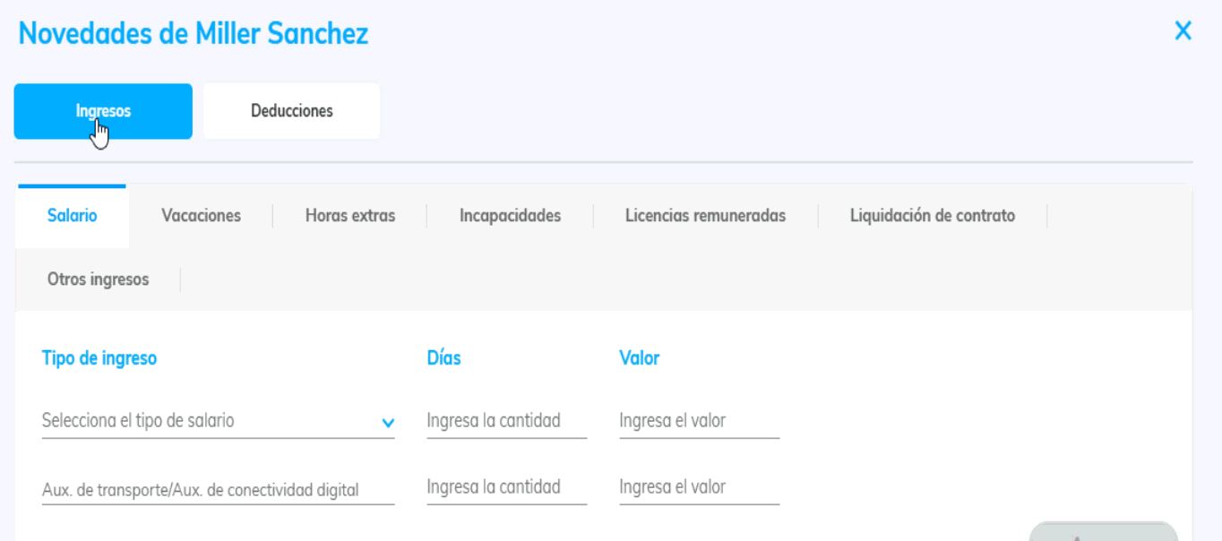The width and height of the screenshot is (1222, 541).
Task: Click the chevron arrow on salary type selector
Action: pyautogui.click(x=388, y=423)
